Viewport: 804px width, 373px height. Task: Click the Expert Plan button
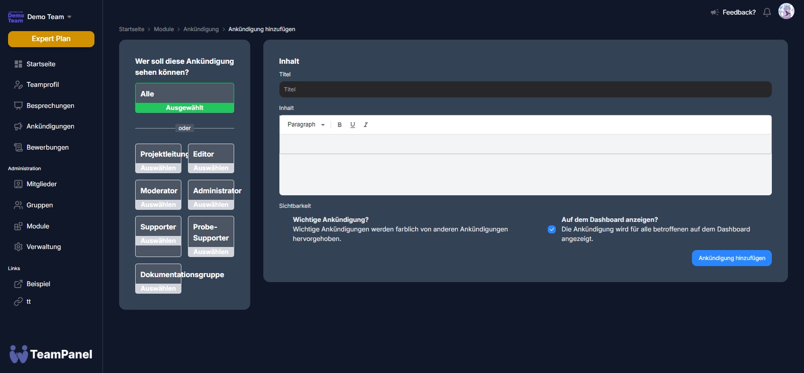[x=51, y=39]
